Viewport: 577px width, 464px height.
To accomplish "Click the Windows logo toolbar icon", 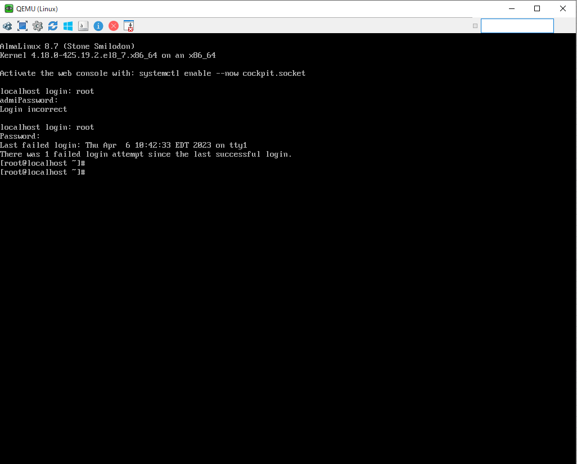I will [x=68, y=26].
